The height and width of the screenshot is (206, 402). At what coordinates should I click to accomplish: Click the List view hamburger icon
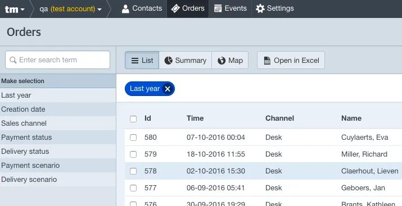tap(135, 61)
